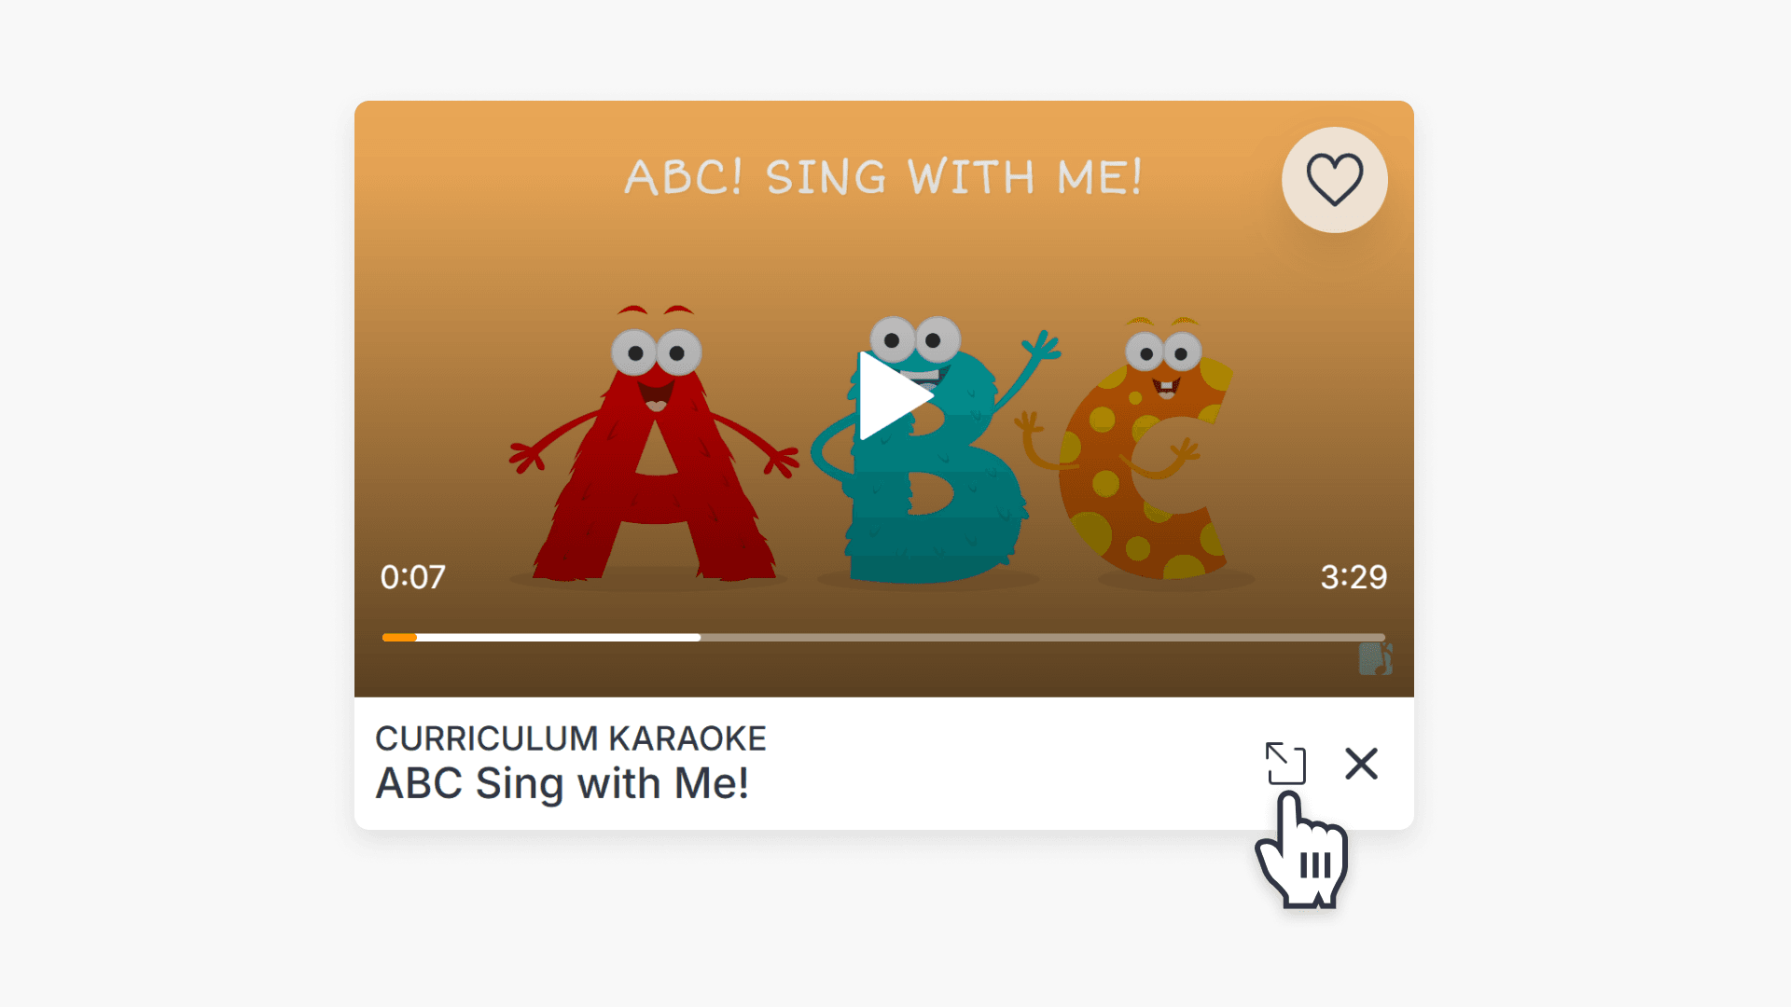Click the 3:29 duration label
1791x1007 pixels.
point(1354,577)
